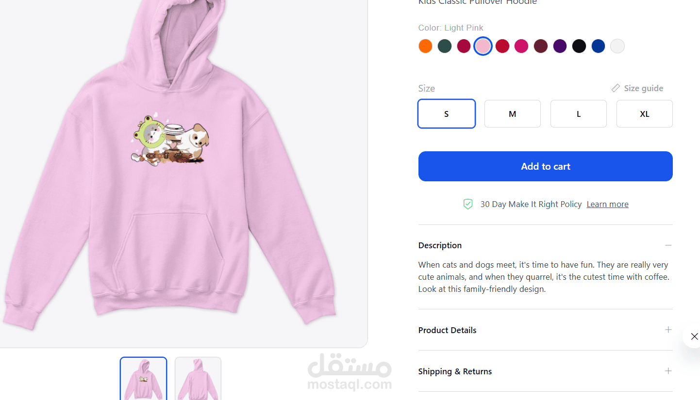View the hoodie back thumbnail
The height and width of the screenshot is (400, 700).
click(x=198, y=379)
